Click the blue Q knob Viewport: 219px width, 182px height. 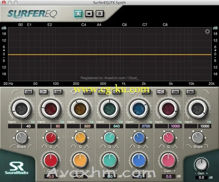(139, 138)
